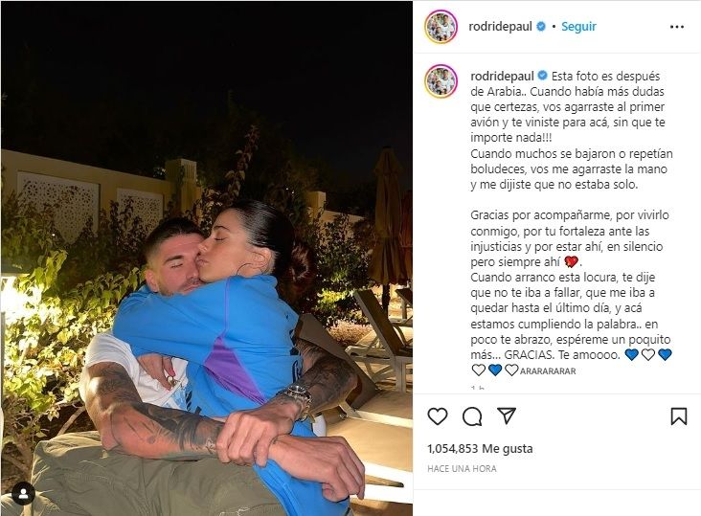Open rodridepaul profile from the caption username
The width and height of the screenshot is (701, 516).
pyautogui.click(x=502, y=76)
